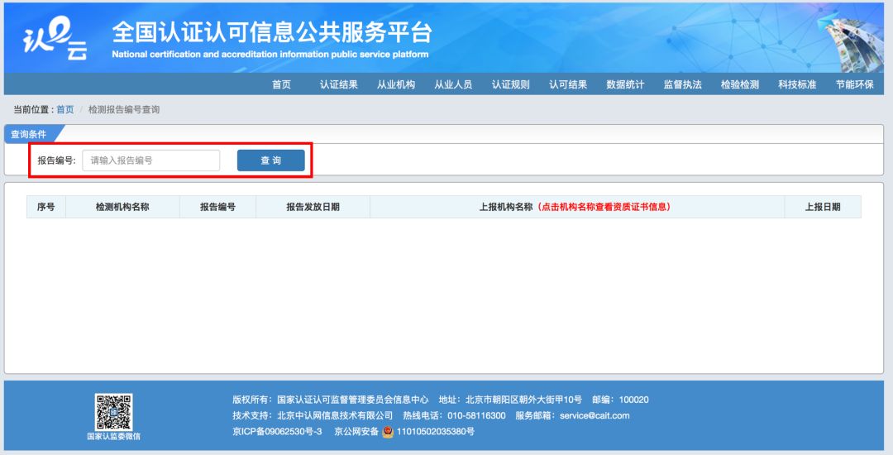The height and width of the screenshot is (455, 893).
Task: Open 认可结果 in the navigation bar
Action: [568, 84]
